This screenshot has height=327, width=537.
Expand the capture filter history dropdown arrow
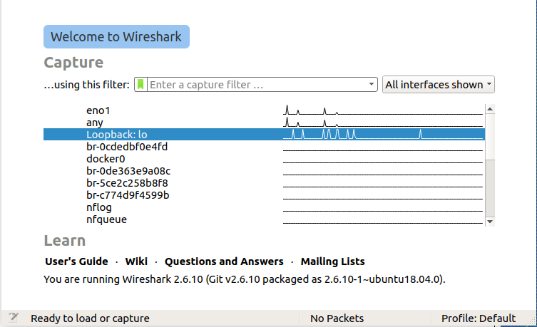[372, 84]
